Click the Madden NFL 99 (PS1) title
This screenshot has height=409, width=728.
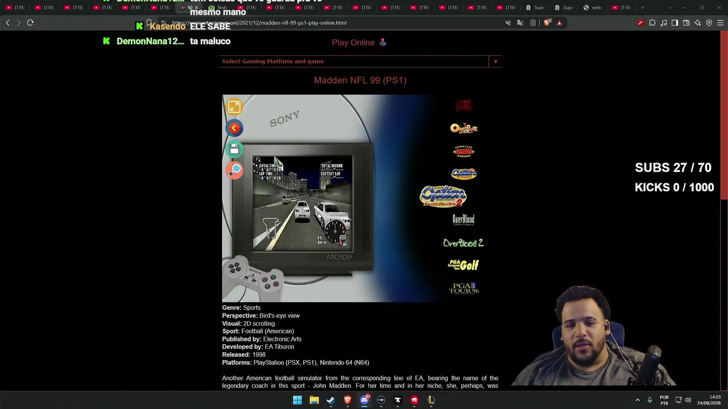[x=360, y=80]
